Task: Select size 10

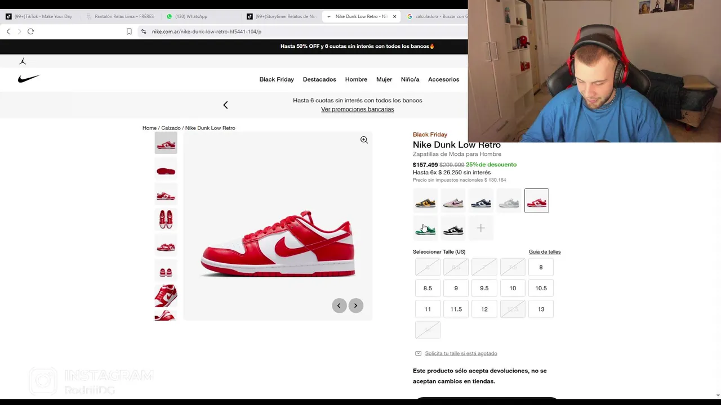Action: 513,288
